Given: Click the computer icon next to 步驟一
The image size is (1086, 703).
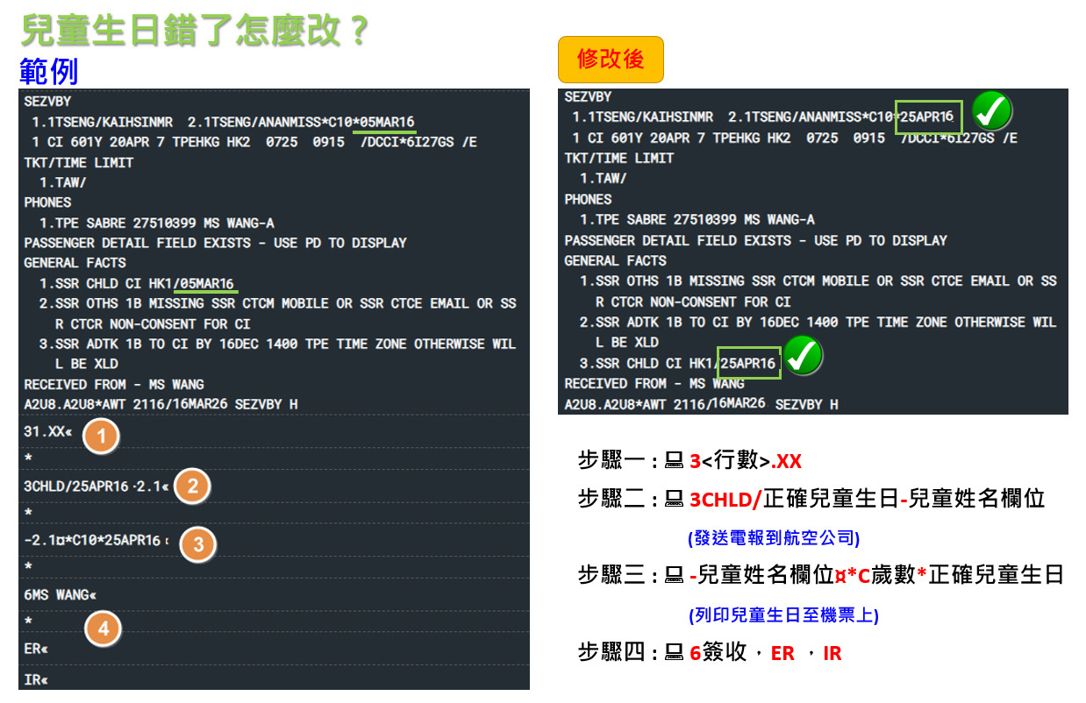Looking at the screenshot, I should click(675, 461).
